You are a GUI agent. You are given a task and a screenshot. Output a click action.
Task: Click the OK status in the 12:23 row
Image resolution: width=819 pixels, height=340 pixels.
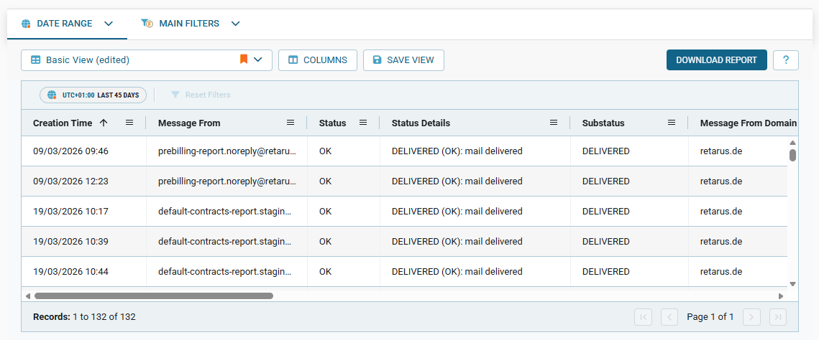[x=325, y=181]
